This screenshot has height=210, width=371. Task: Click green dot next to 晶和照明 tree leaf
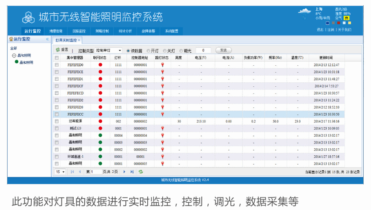point(17,62)
